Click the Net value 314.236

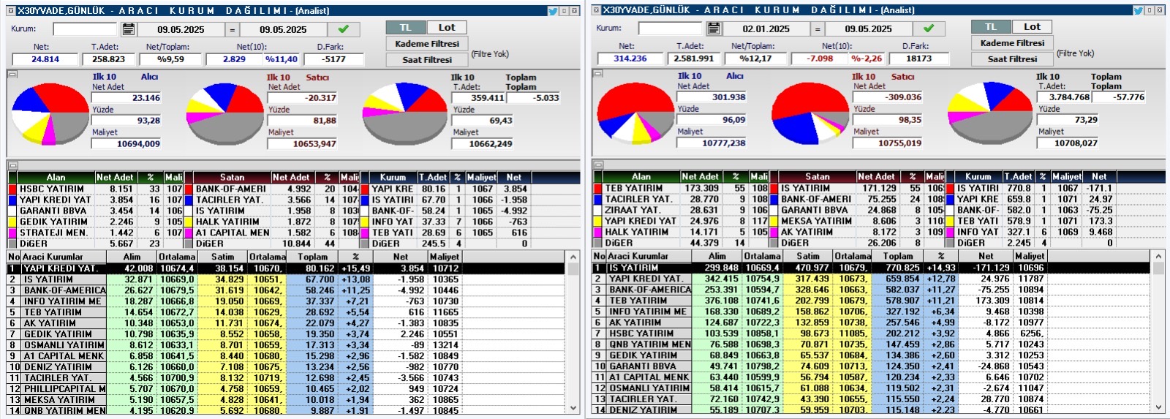[630, 58]
